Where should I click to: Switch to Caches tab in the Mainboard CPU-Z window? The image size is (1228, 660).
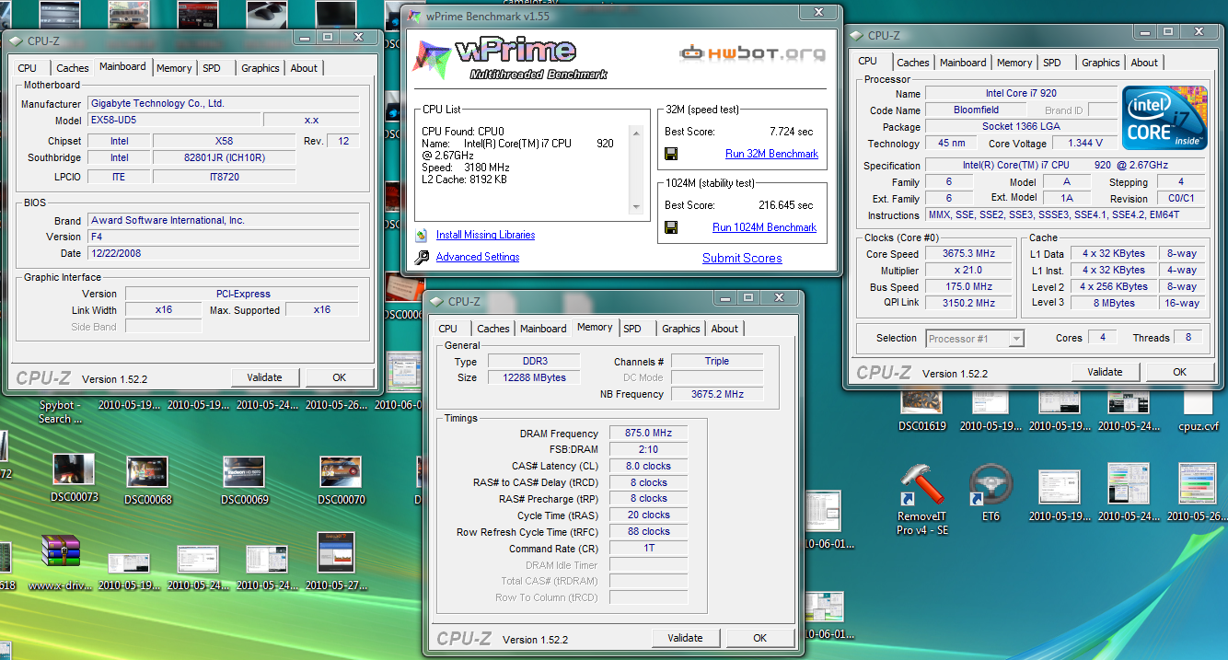pos(73,68)
